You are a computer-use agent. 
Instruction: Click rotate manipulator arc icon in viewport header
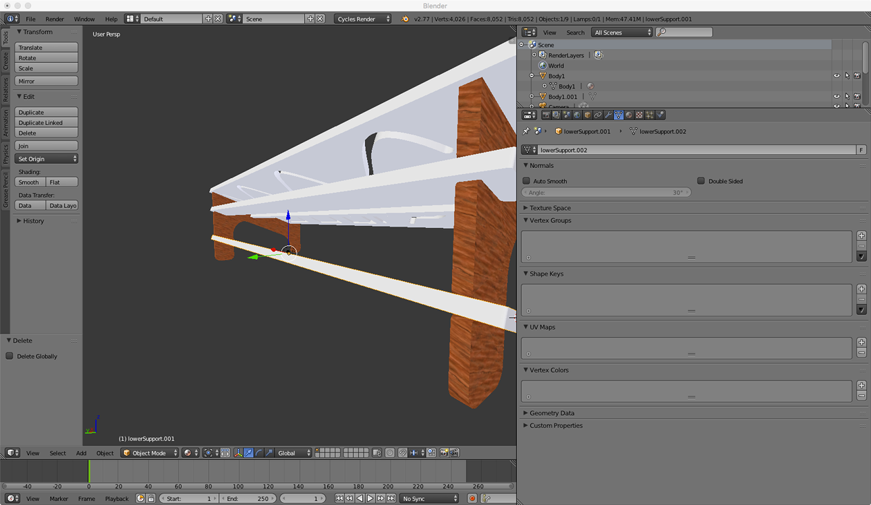(x=259, y=453)
